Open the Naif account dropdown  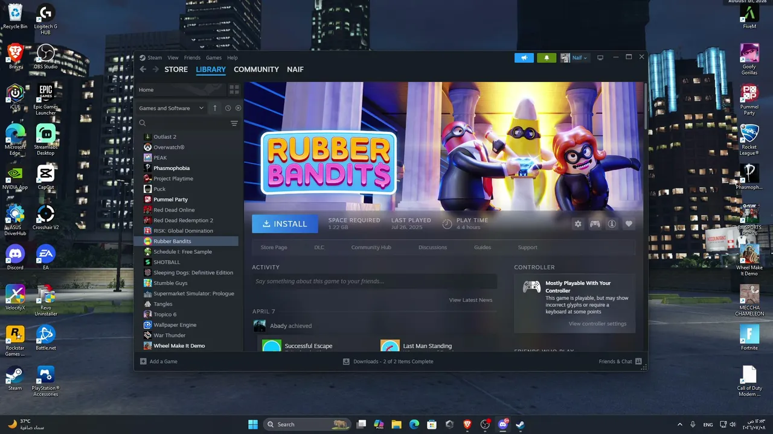pos(574,58)
